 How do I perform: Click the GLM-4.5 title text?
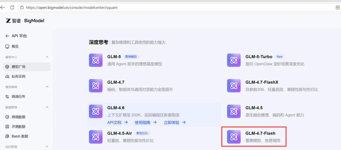[254, 108]
